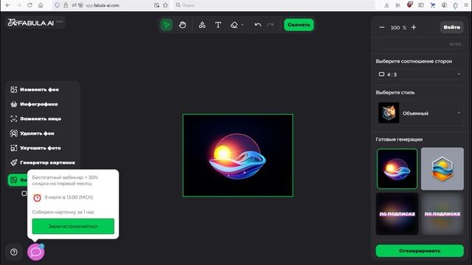Open the browser hamburger menu

466,5
